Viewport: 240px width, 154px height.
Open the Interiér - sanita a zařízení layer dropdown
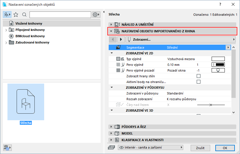click(x=151, y=148)
